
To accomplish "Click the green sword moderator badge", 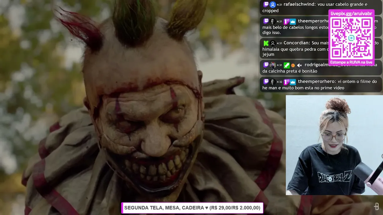I will click(x=286, y=65).
